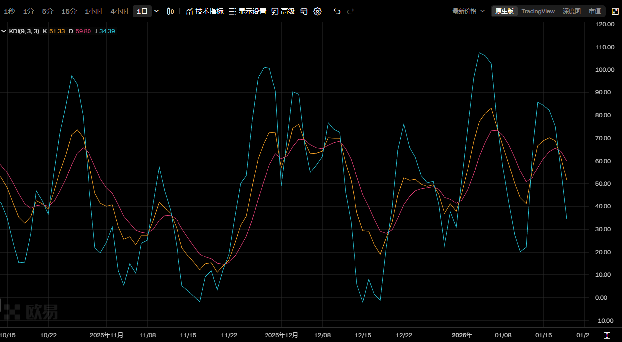Open chart settings gear icon
The width and height of the screenshot is (622, 342).
[x=318, y=11]
